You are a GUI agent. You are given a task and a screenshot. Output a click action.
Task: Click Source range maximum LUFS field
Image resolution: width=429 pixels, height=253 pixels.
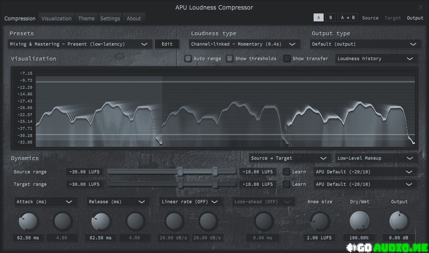click(257, 172)
